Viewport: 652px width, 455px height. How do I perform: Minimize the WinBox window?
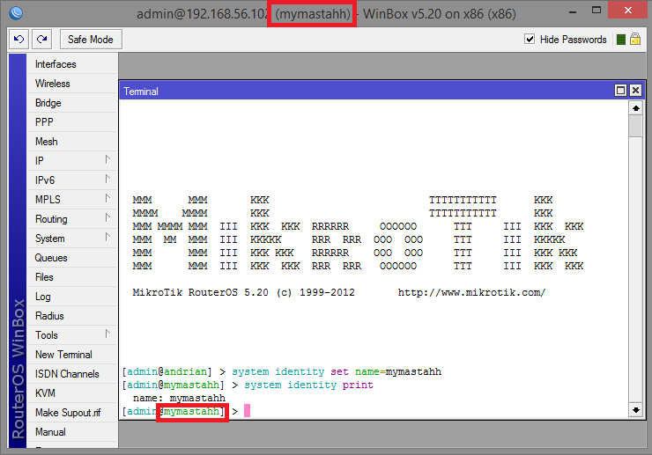[x=573, y=12]
